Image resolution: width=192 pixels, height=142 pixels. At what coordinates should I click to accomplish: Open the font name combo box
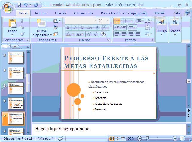(81, 21)
